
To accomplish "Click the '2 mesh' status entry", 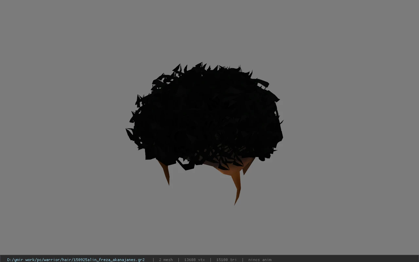I will [166, 260].
